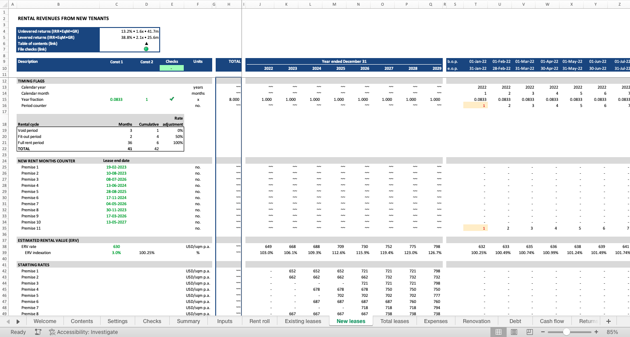The image size is (630, 337).
Task: Click the NEW RENT MONTHS COUNTER heading
Action: [46, 161]
